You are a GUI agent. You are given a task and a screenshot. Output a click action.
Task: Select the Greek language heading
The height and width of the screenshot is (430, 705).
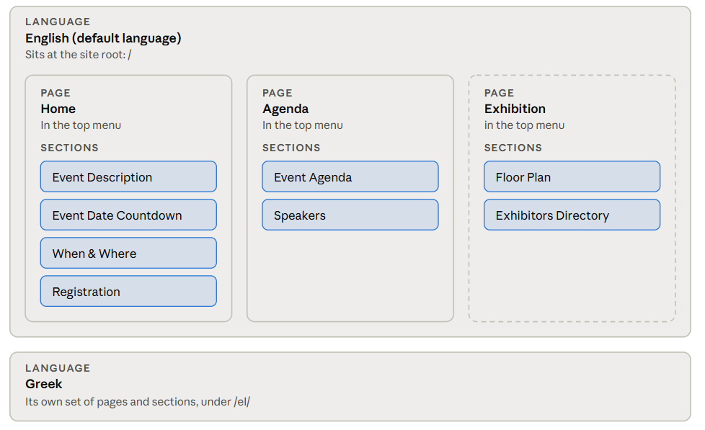coord(44,384)
